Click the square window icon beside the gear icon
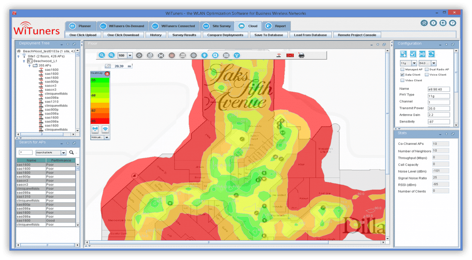 point(443,23)
